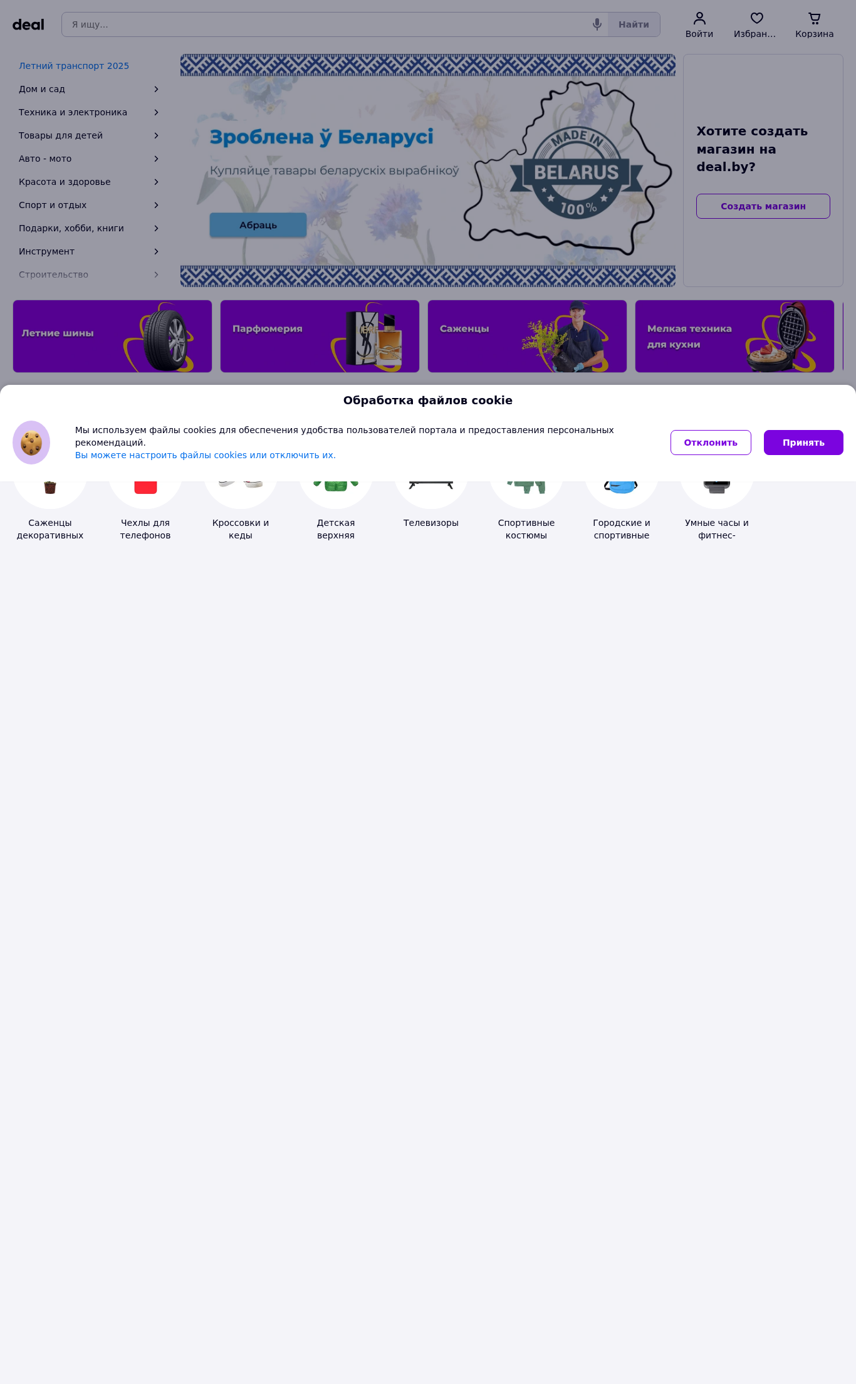Open the cookie settings link
Screen dimensions: 856x1384
[x=206, y=455]
